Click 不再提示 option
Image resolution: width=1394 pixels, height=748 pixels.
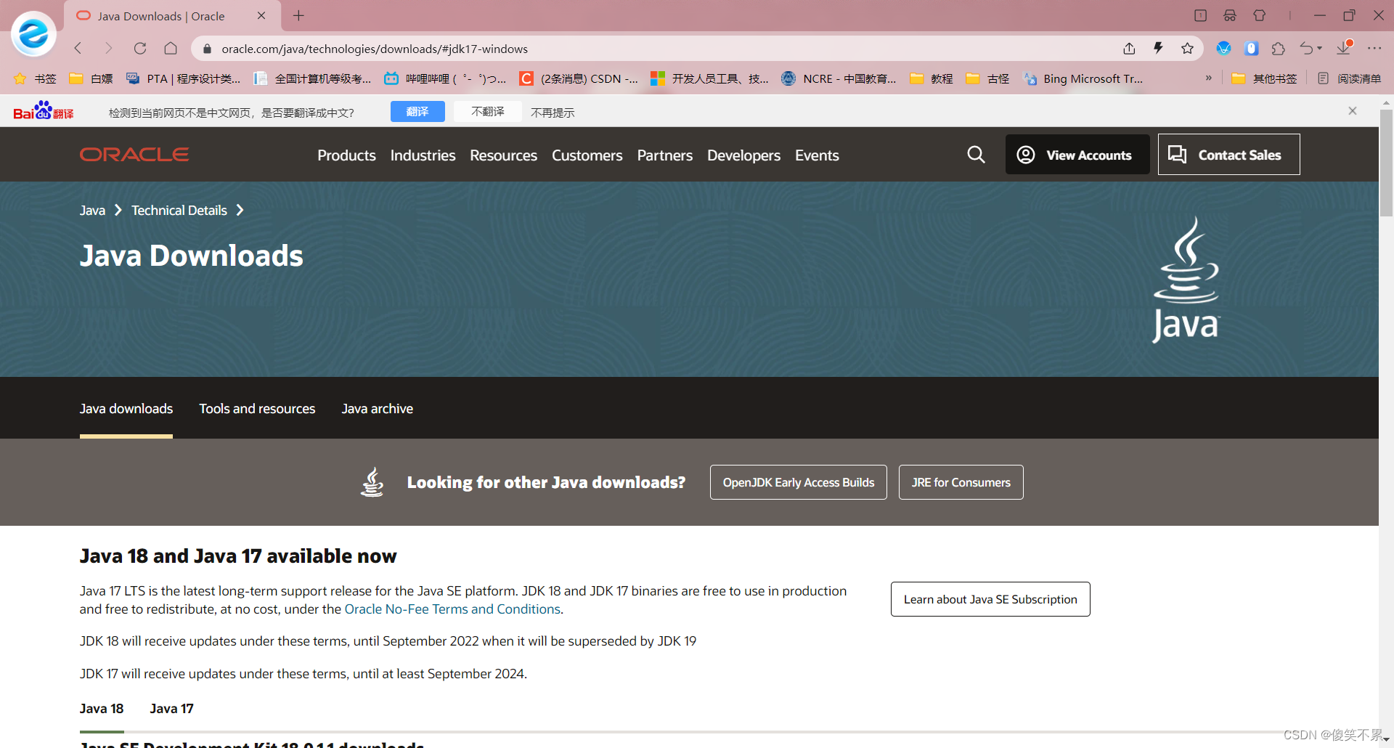553,113
